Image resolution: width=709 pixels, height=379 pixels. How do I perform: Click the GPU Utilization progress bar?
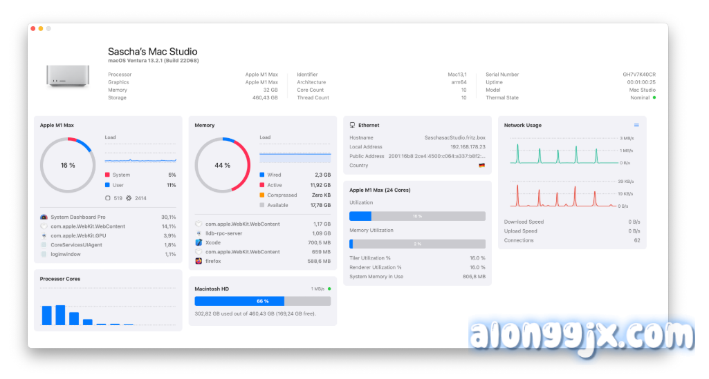pyautogui.click(x=417, y=216)
